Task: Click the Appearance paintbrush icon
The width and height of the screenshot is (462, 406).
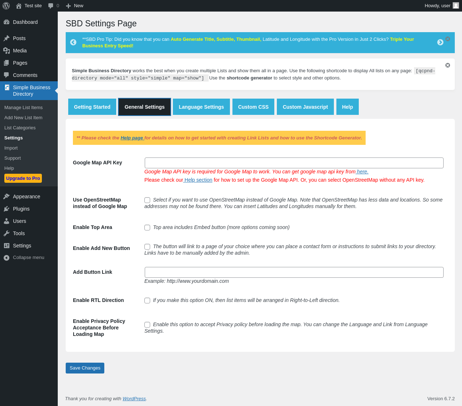Action: click(x=6, y=196)
